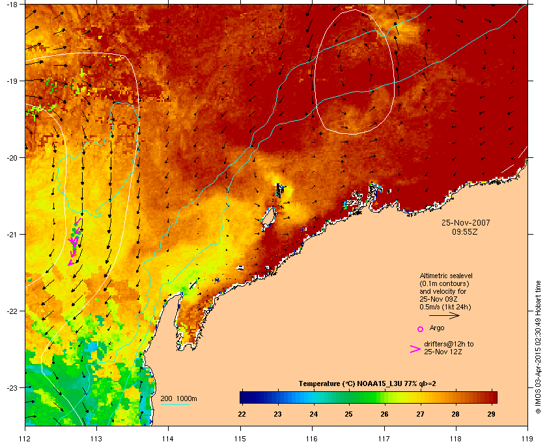Image resolution: width=547 pixels, height=442 pixels.
Task: Click the colorbar tick label 25
Action: click(348, 414)
